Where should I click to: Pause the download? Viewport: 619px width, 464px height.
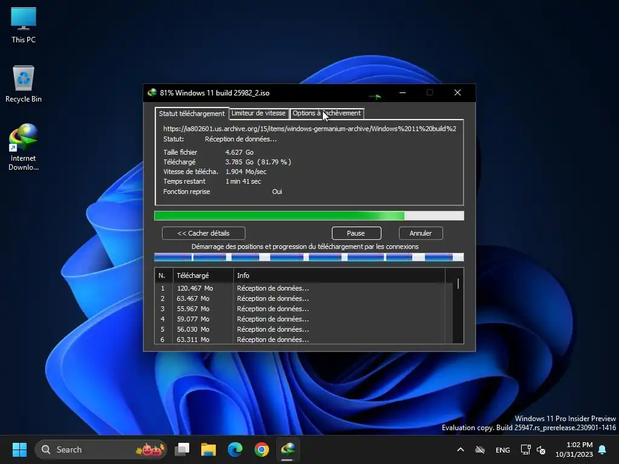pos(356,233)
